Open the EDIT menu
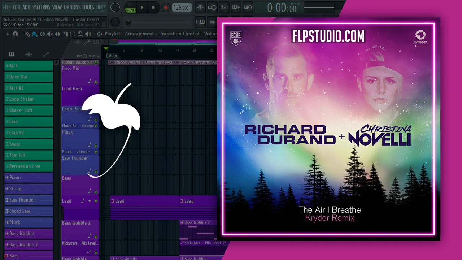Image resolution: width=462 pixels, height=260 pixels. 17,7
